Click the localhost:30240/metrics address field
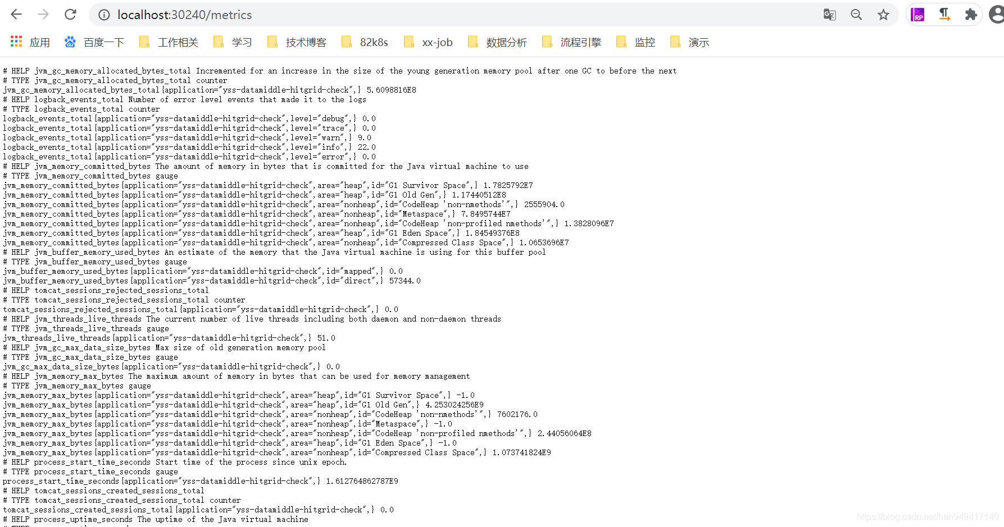Viewport: 1004px width, 527px height. tap(184, 15)
